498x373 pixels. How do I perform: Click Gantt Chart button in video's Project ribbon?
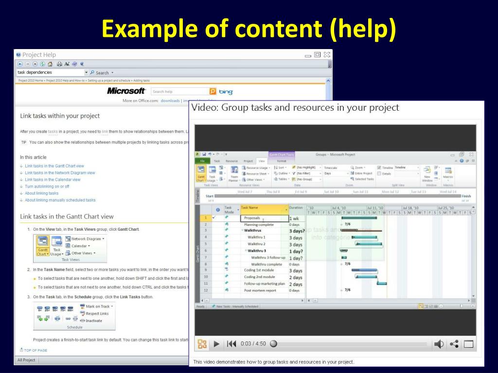point(201,173)
